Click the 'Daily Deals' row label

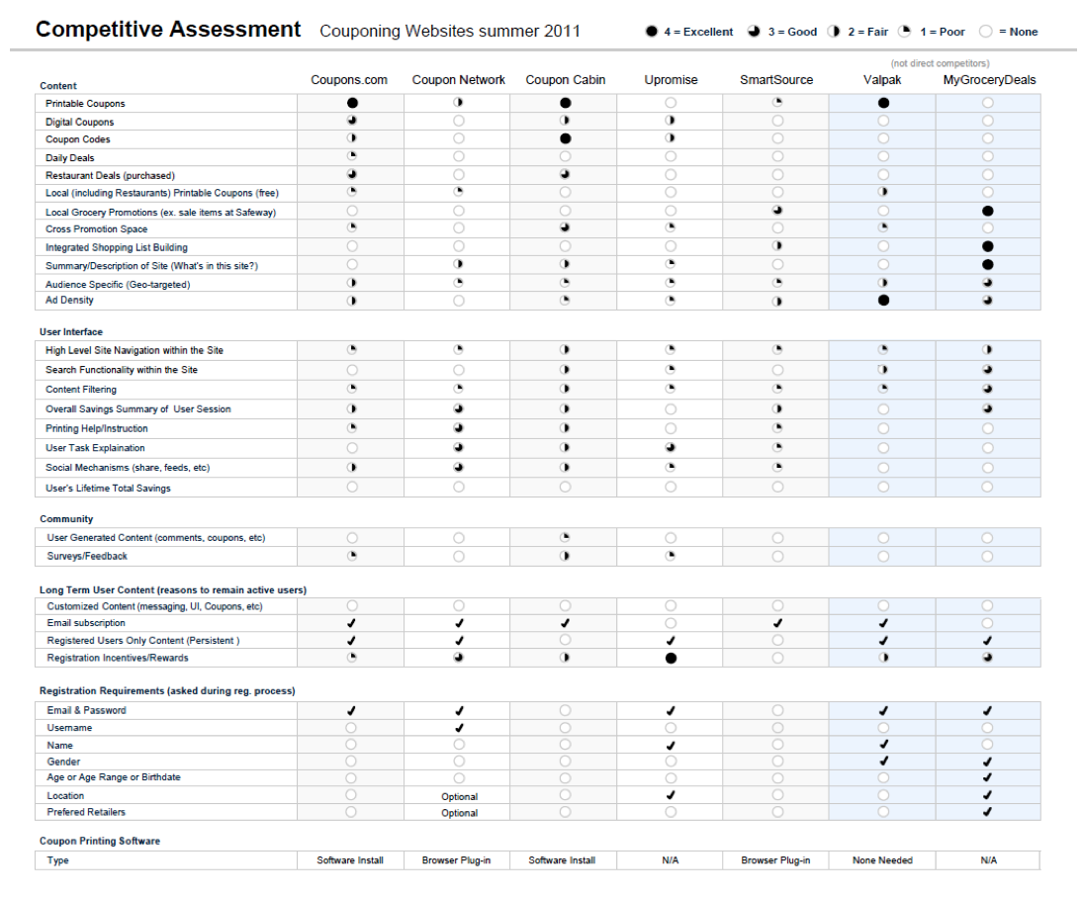pos(69,158)
